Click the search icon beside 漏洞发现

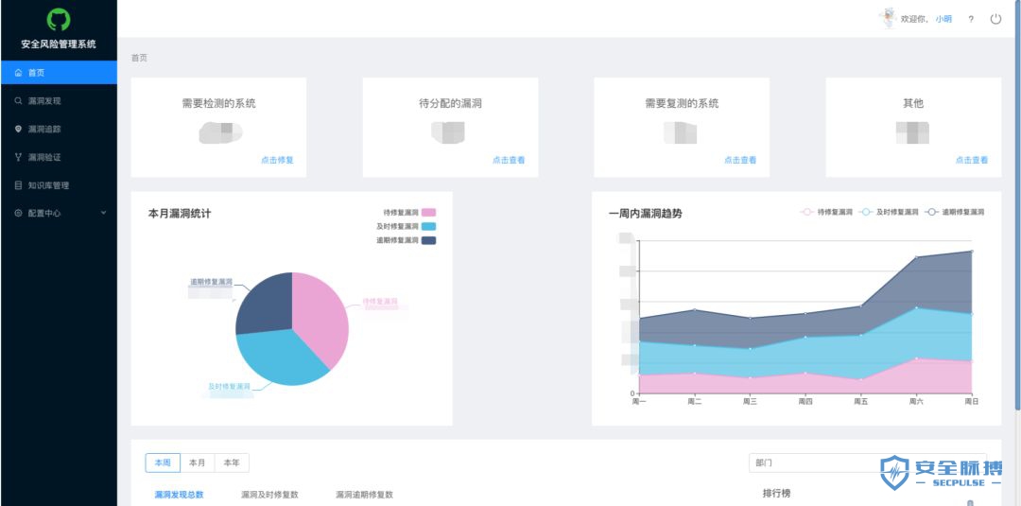(19, 100)
